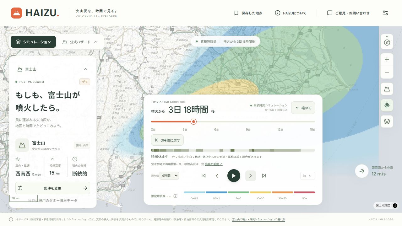The height and width of the screenshot is (226, 402).
Task: Click the footer disclaimer info icon
Action: pyautogui.click(x=11, y=219)
